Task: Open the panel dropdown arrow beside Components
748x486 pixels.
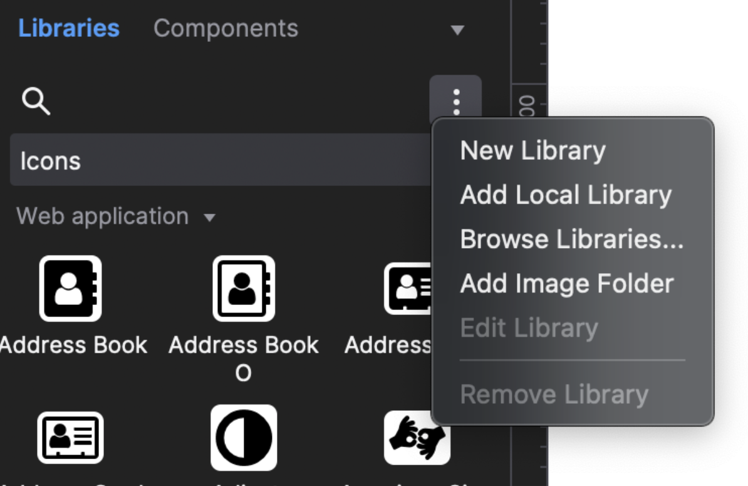Action: [x=458, y=30]
